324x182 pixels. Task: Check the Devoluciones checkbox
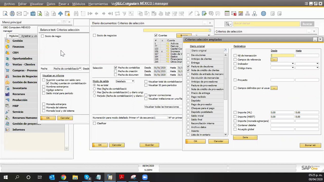coord(188,55)
